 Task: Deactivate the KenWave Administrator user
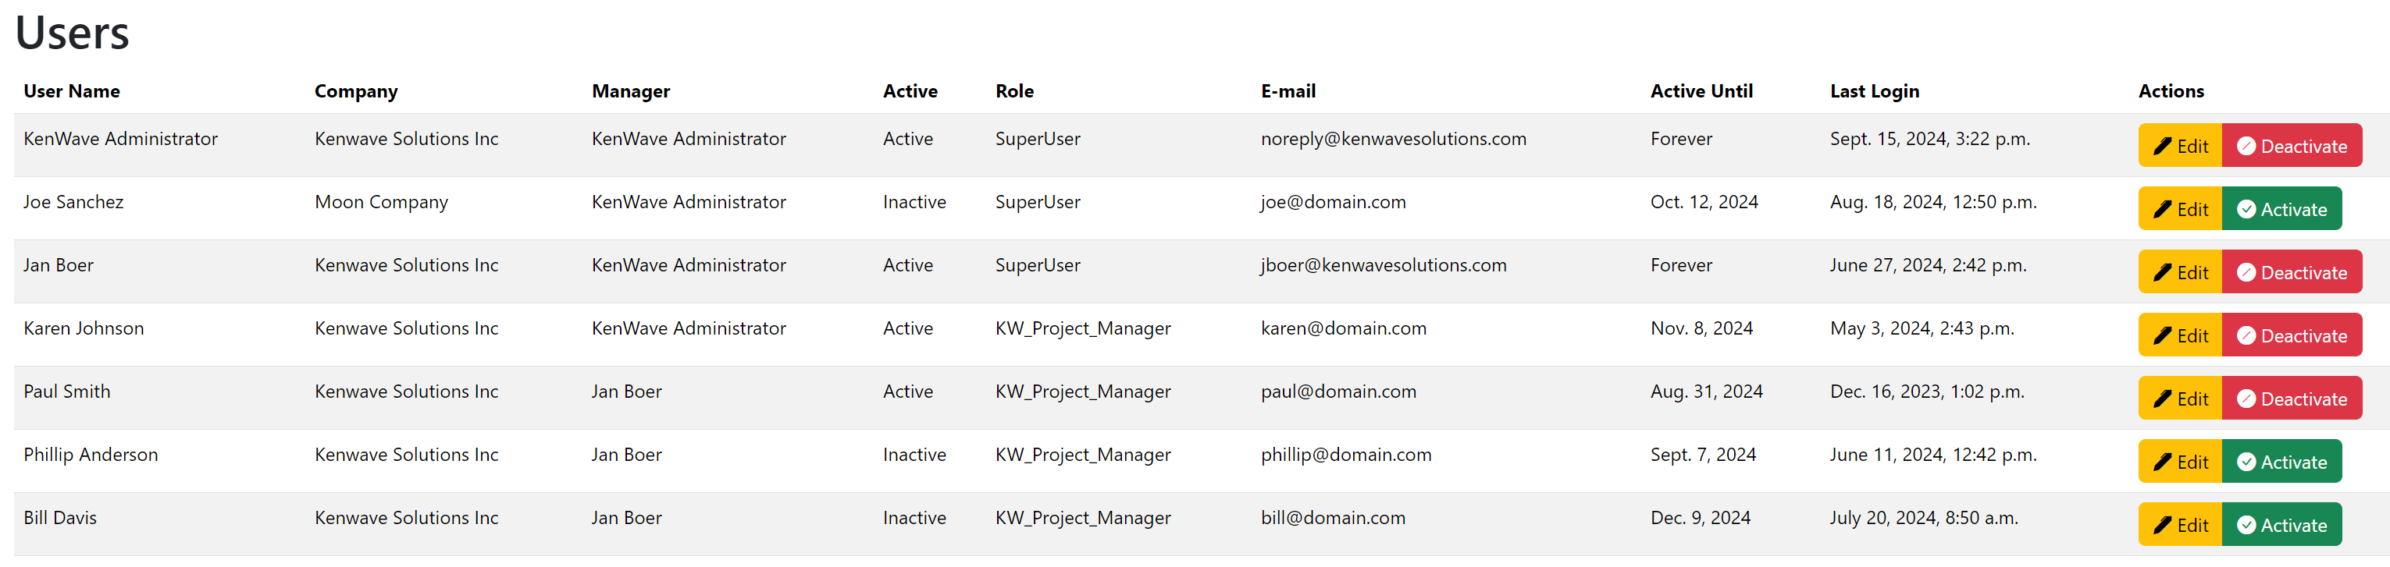click(2292, 147)
